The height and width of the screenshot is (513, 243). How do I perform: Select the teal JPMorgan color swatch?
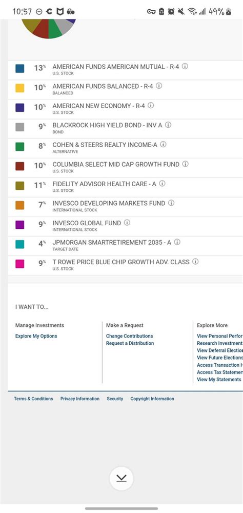coord(20,244)
